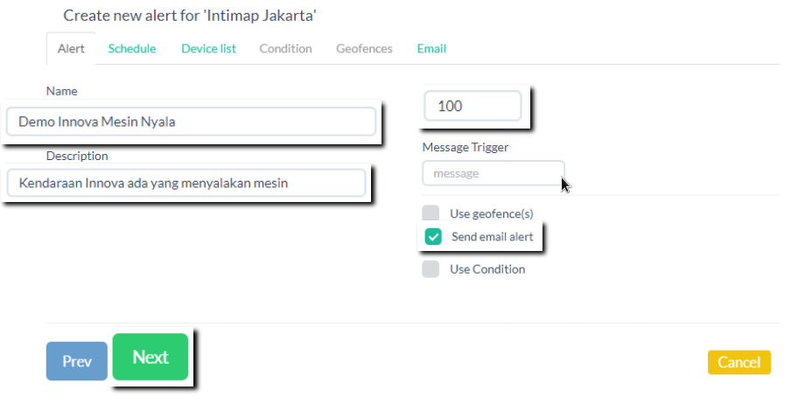
Task: Enable the Use geofence(s) checkbox
Action: click(430, 213)
